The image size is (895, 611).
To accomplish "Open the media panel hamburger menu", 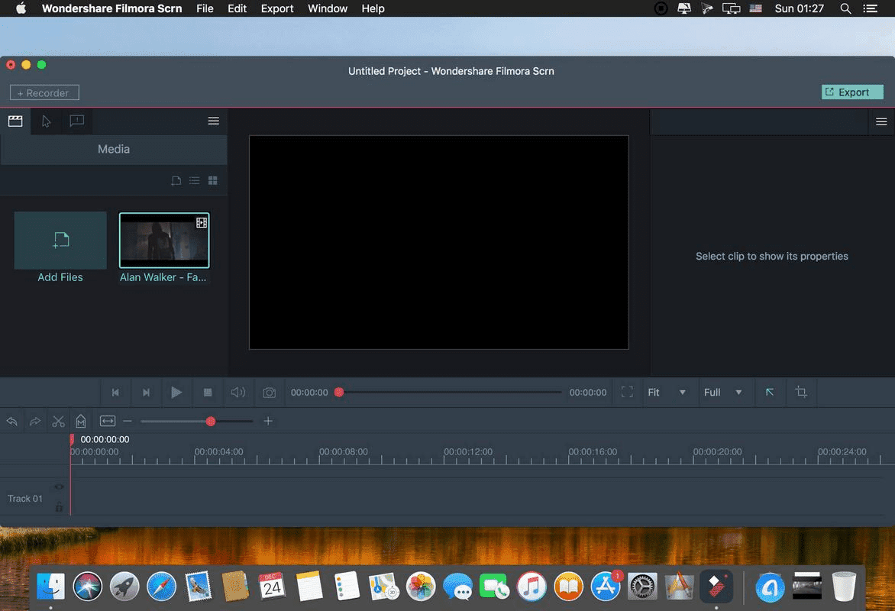I will click(x=214, y=121).
